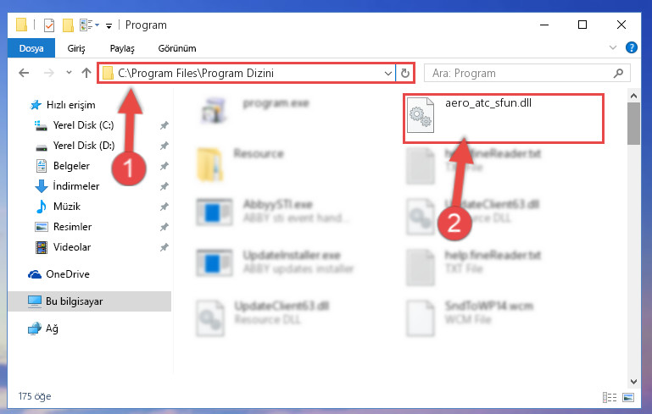Open recent locations dropdown arrow

point(69,73)
